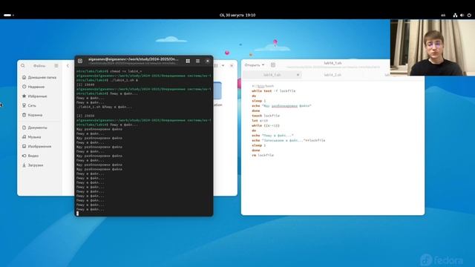
Task: Switch to the lab14_1.sh tab
Action: point(272,75)
